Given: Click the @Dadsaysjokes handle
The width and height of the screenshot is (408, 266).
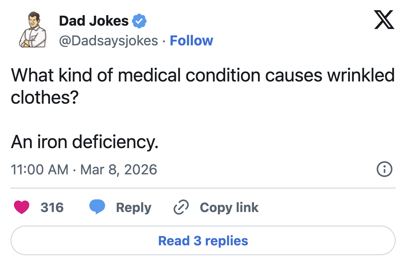Looking at the screenshot, I should [109, 40].
